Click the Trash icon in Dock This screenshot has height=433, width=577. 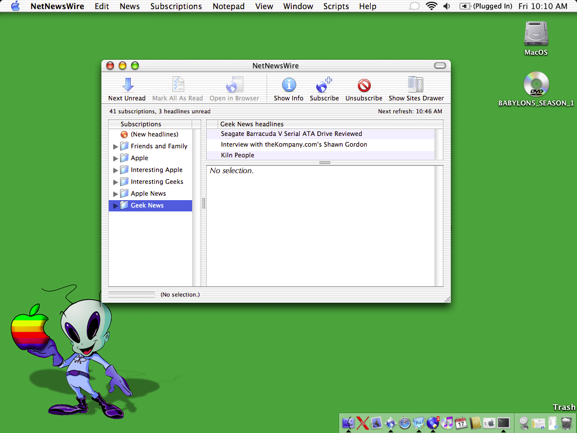click(566, 423)
